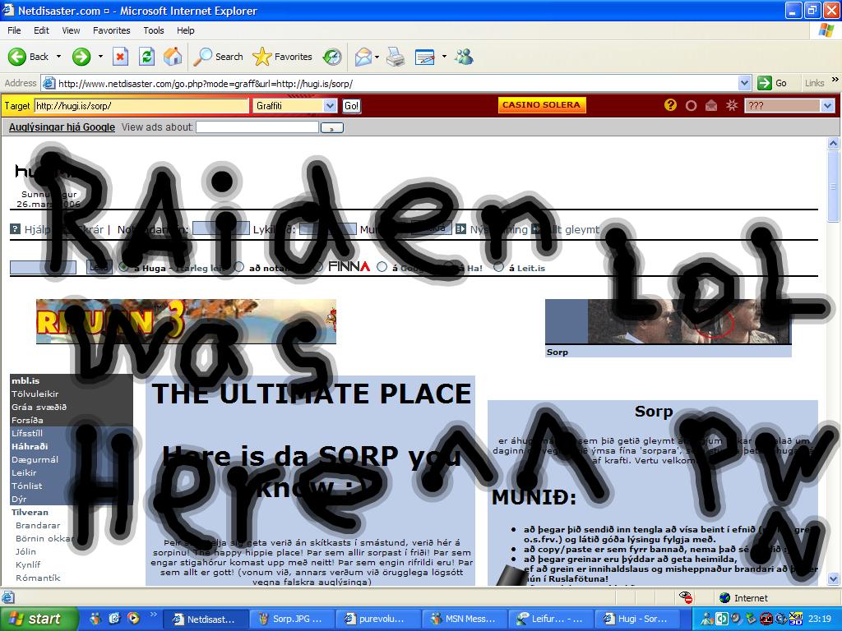
Task: Open the Tools menu
Action: [154, 30]
